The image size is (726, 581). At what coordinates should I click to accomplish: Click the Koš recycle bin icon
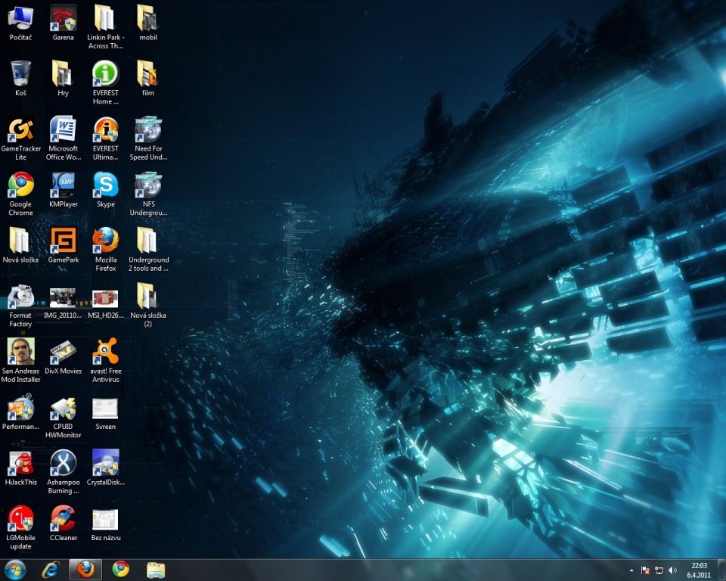[x=20, y=74]
